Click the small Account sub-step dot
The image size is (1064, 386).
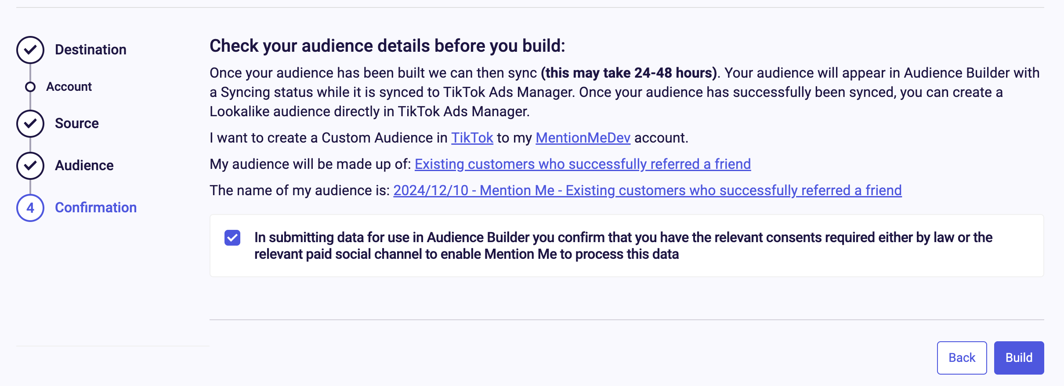tap(30, 87)
